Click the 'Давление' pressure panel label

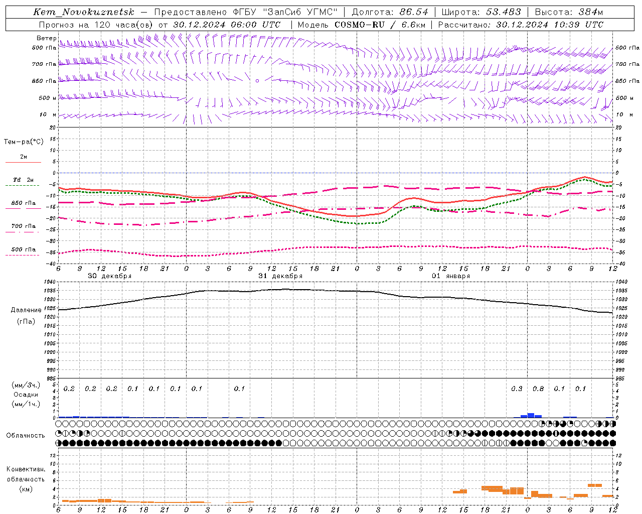[x=26, y=310]
